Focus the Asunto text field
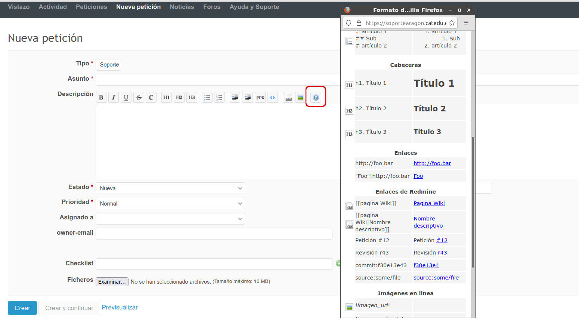Image resolution: width=579 pixels, height=327 pixels. point(219,80)
